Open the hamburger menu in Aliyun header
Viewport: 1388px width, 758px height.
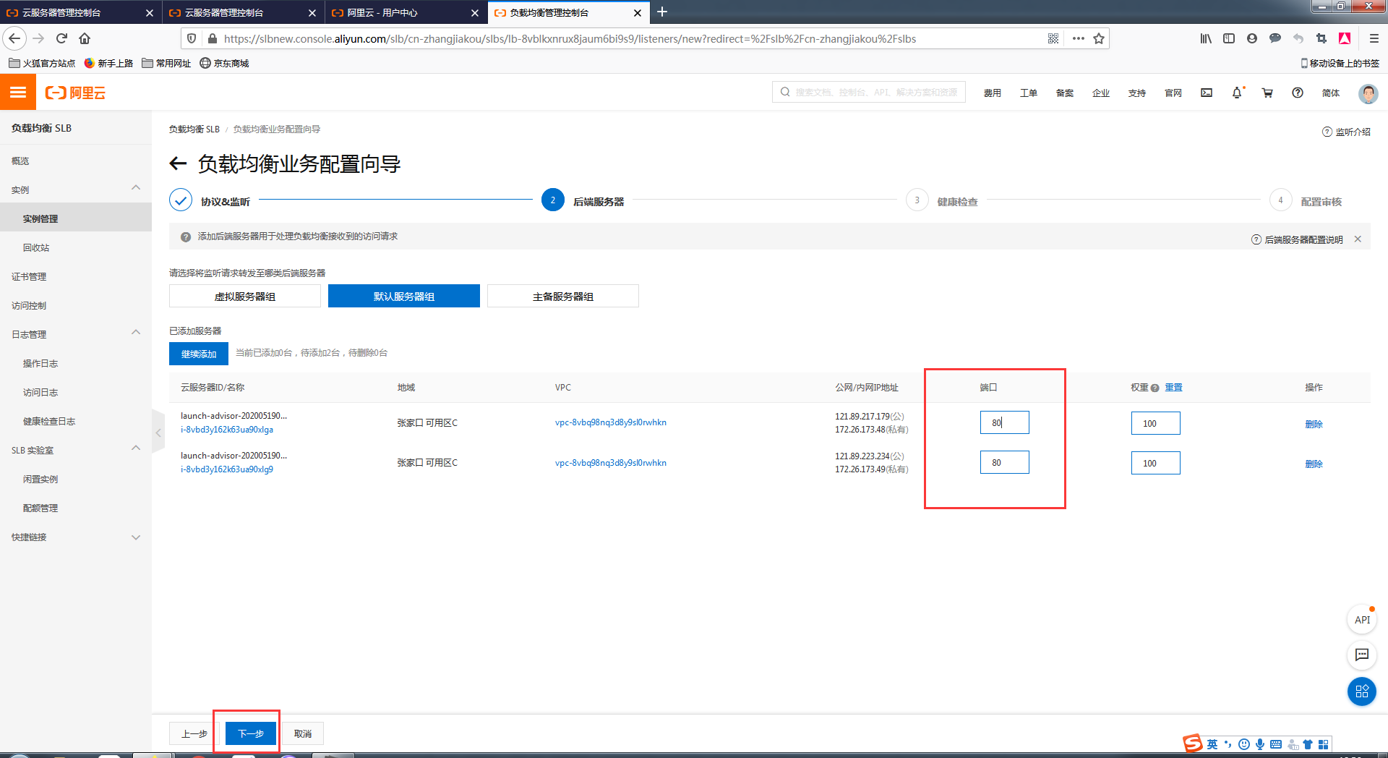(18, 93)
